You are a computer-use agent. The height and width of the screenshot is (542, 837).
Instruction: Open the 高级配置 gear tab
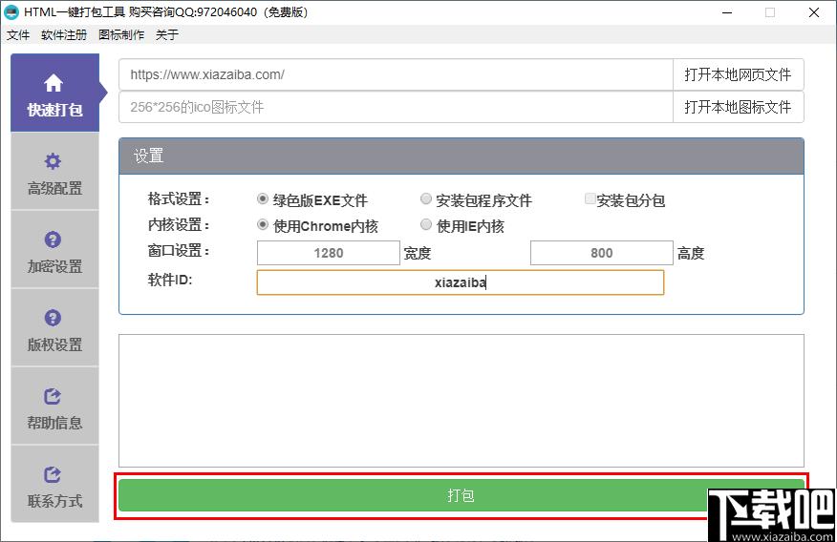[55, 172]
